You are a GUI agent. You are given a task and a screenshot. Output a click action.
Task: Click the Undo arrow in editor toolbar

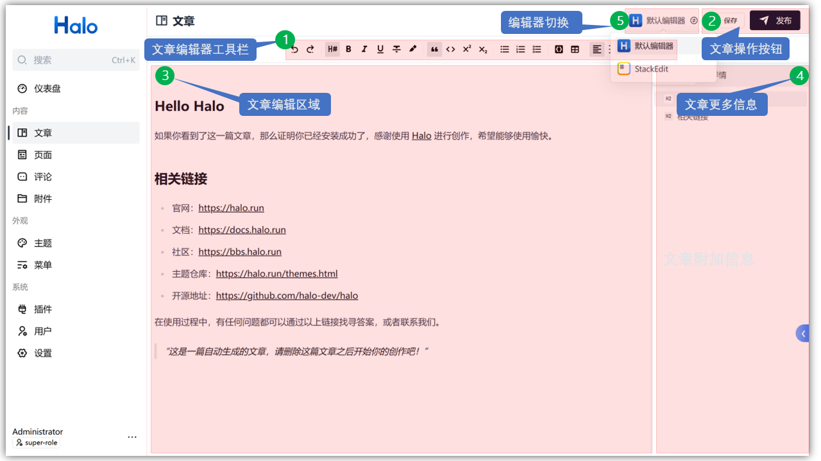[295, 49]
